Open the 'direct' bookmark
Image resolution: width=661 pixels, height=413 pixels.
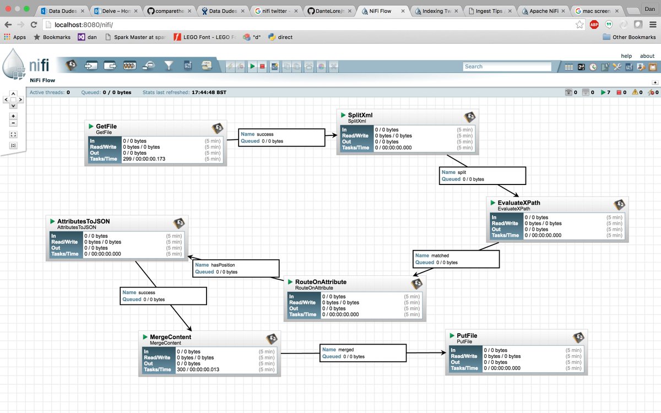(x=280, y=37)
